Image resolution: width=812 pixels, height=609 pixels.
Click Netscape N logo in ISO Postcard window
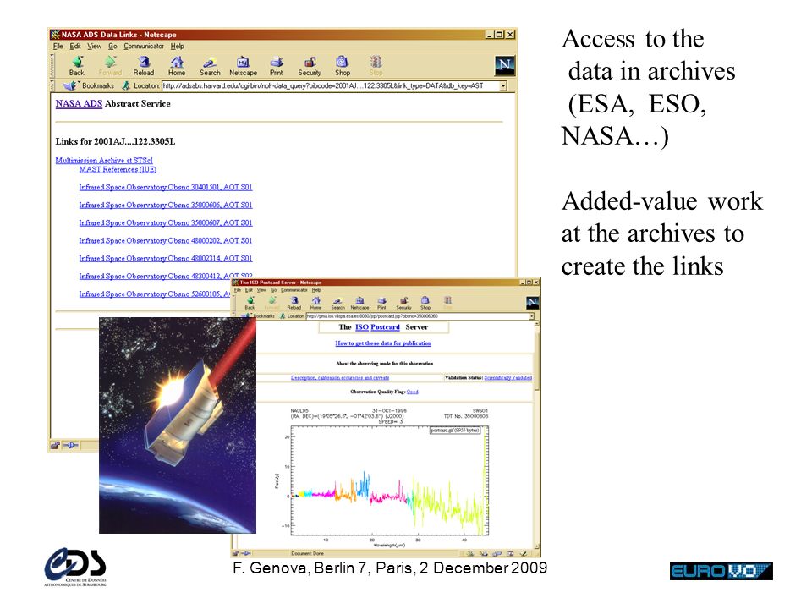pos(532,303)
